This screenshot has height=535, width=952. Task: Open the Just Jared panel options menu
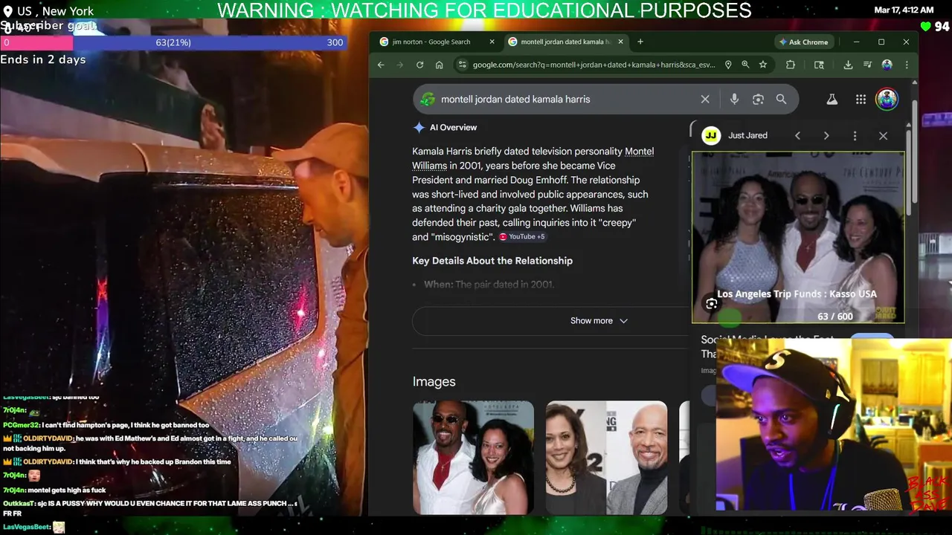point(855,135)
